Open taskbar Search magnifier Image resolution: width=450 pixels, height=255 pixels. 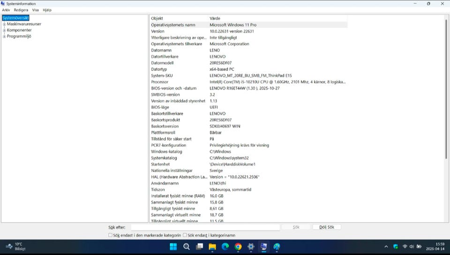pyautogui.click(x=186, y=247)
